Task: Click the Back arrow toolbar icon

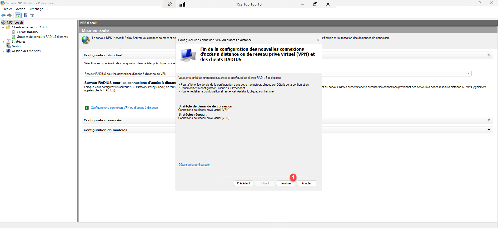Action: pos(4,15)
